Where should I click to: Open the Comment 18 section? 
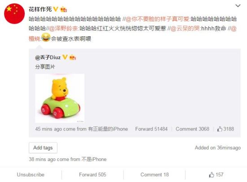pos(154,175)
